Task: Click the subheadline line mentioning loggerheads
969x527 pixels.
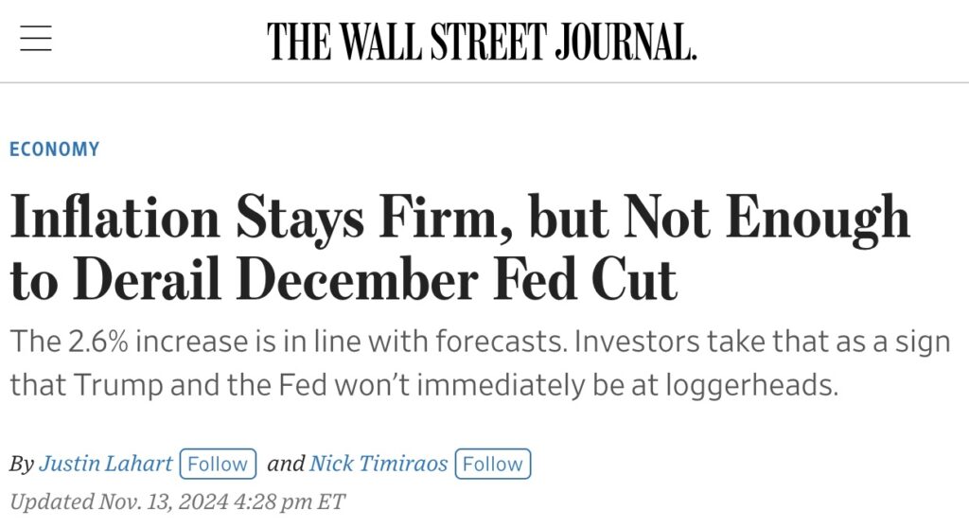Action: click(424, 385)
